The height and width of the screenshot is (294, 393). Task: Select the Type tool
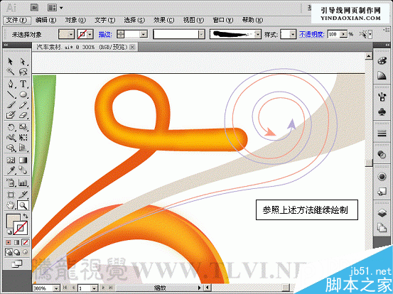pos(23,84)
